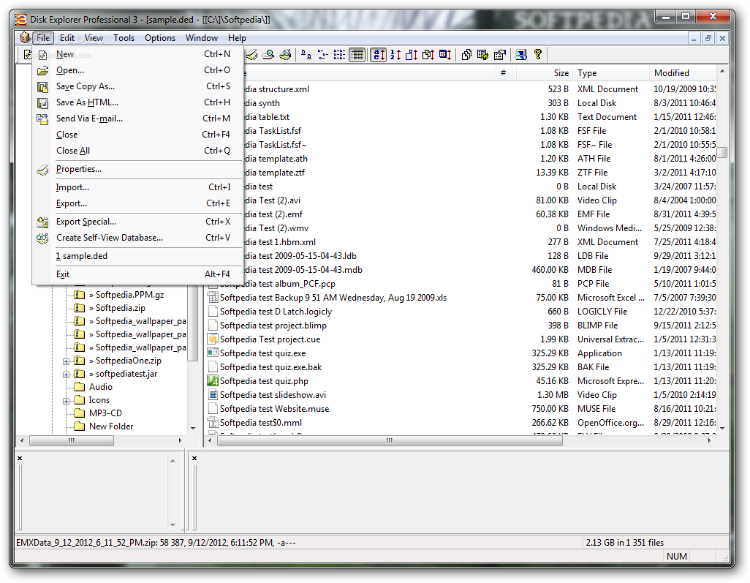Click the computer network toolbar icon
The image size is (750, 583).
(521, 55)
